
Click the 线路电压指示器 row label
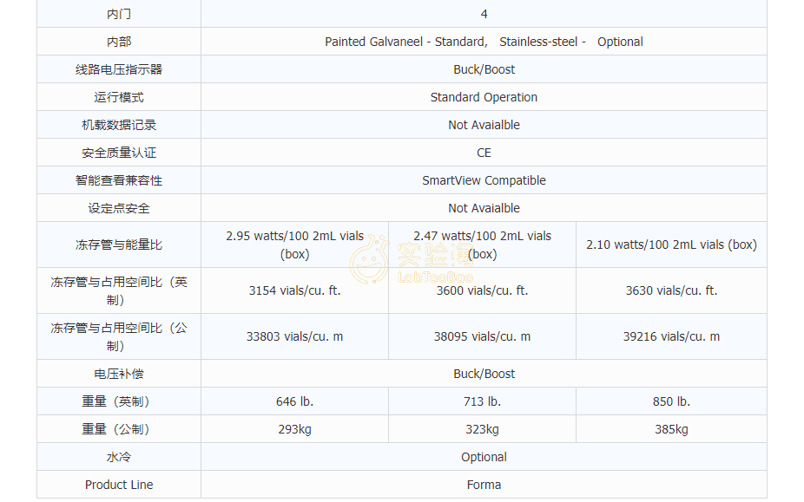pyautogui.click(x=119, y=69)
